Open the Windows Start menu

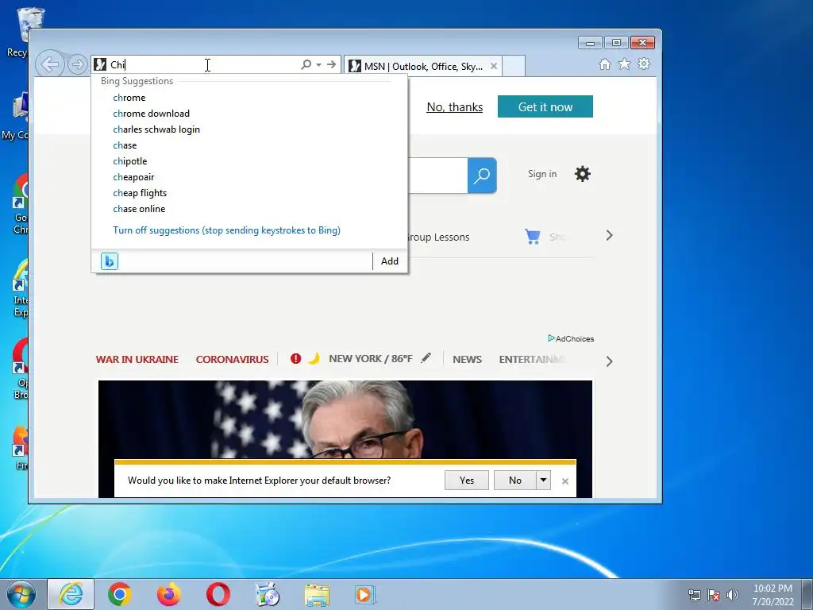click(21, 594)
